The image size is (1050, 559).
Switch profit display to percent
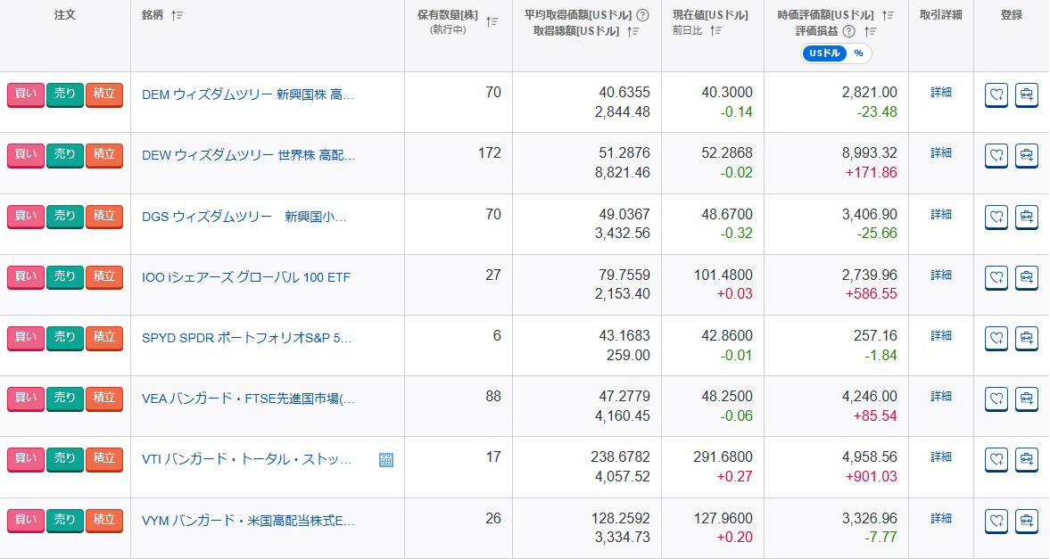coord(858,53)
